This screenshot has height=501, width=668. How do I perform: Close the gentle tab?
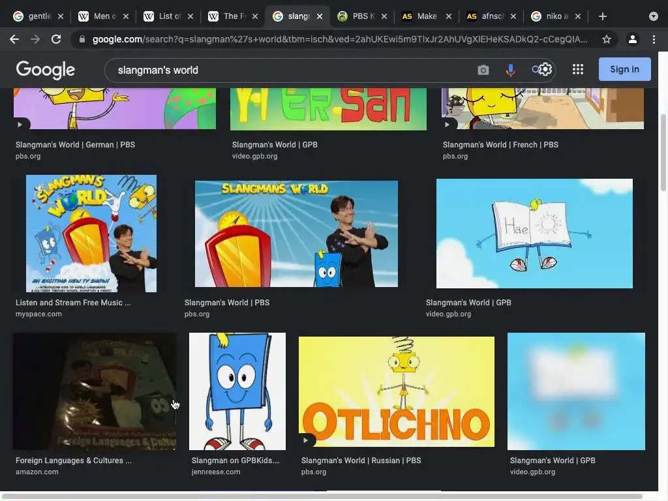tap(61, 16)
